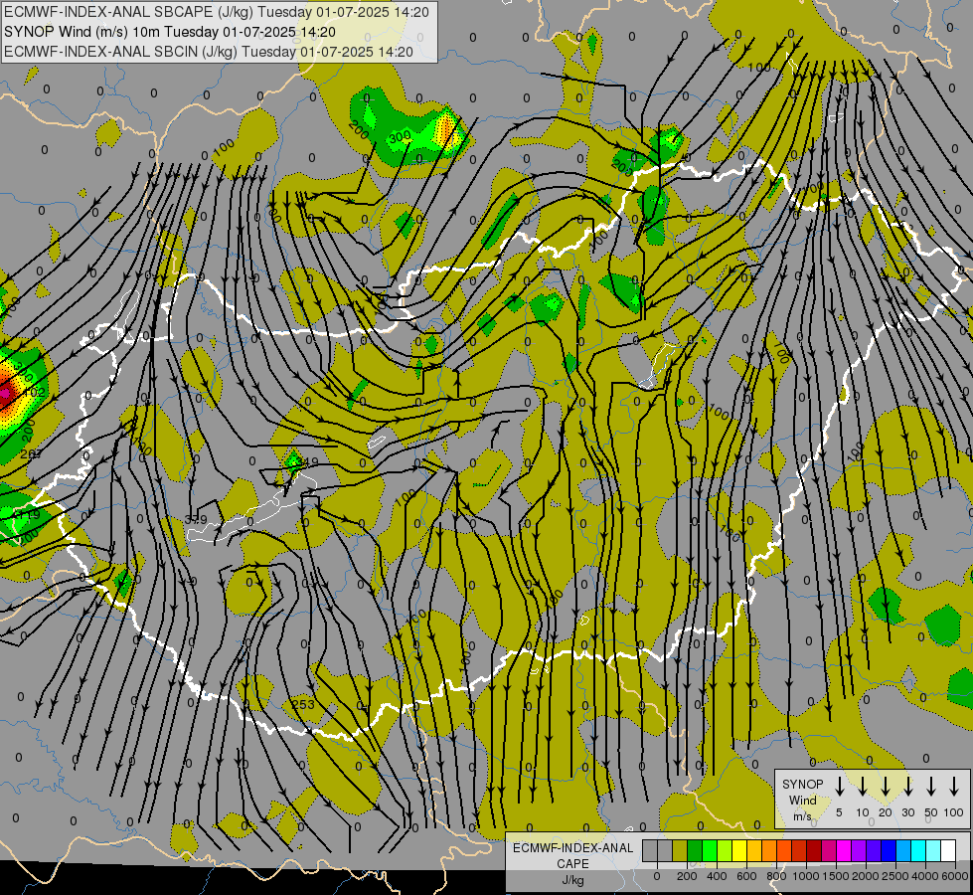Click the ECMWF-INDEX-ANAL label in CAPE legend

coord(572,848)
